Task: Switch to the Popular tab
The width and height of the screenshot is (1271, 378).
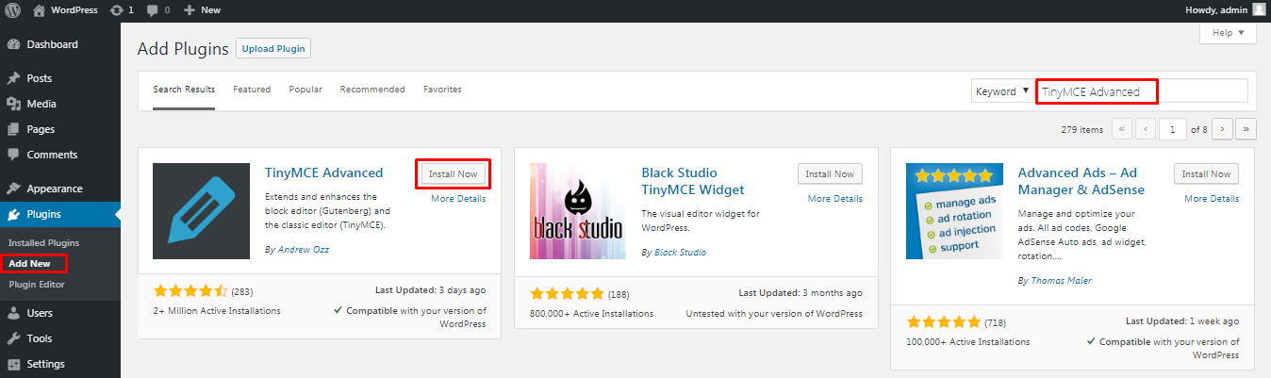Action: pyautogui.click(x=305, y=90)
